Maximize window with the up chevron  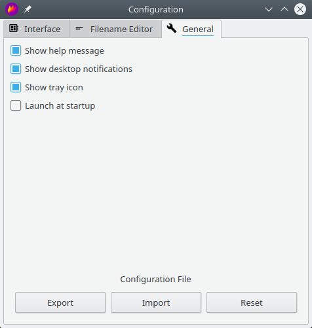[x=284, y=9]
